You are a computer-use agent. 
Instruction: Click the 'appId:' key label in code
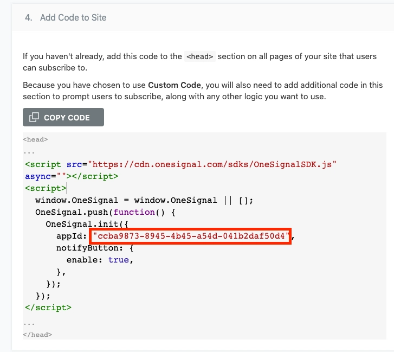tap(72, 236)
